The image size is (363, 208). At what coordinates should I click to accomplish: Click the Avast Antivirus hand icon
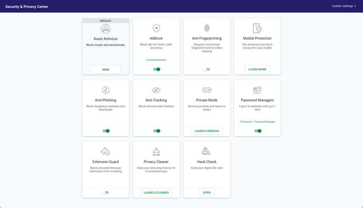[x=105, y=28]
